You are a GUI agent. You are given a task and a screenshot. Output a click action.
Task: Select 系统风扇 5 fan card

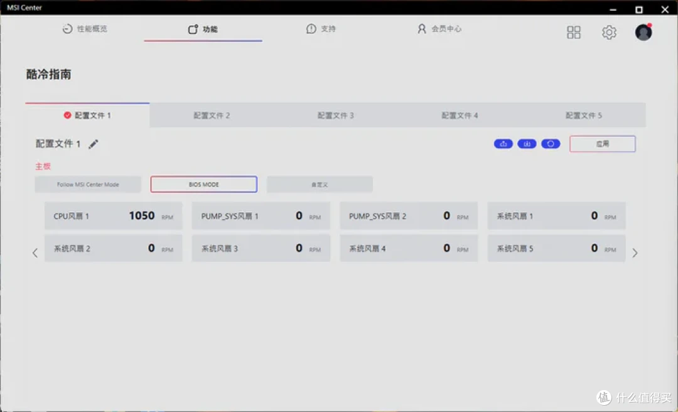556,248
